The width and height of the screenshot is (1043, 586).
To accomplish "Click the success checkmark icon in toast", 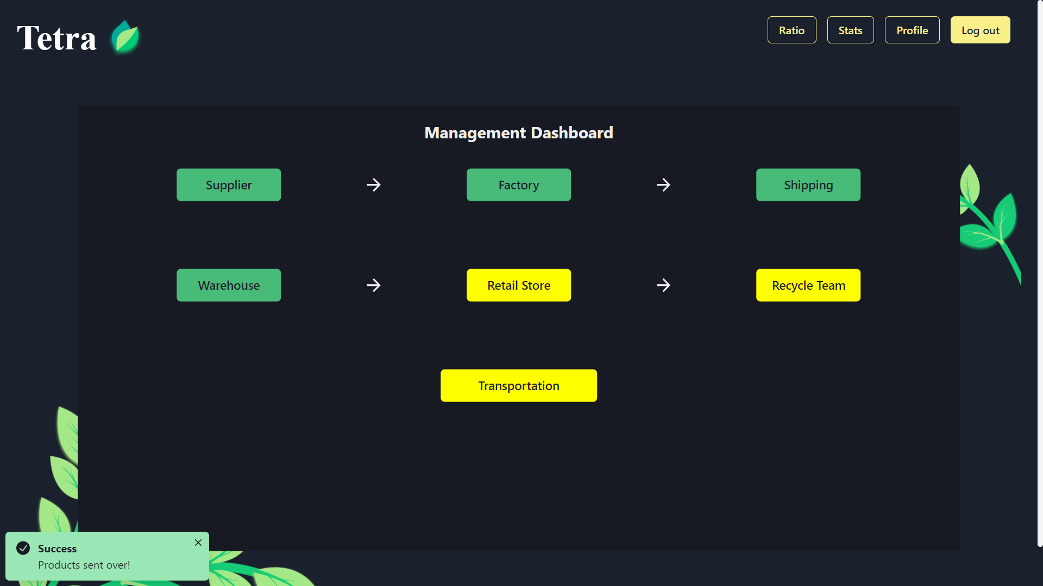I will pyautogui.click(x=23, y=548).
